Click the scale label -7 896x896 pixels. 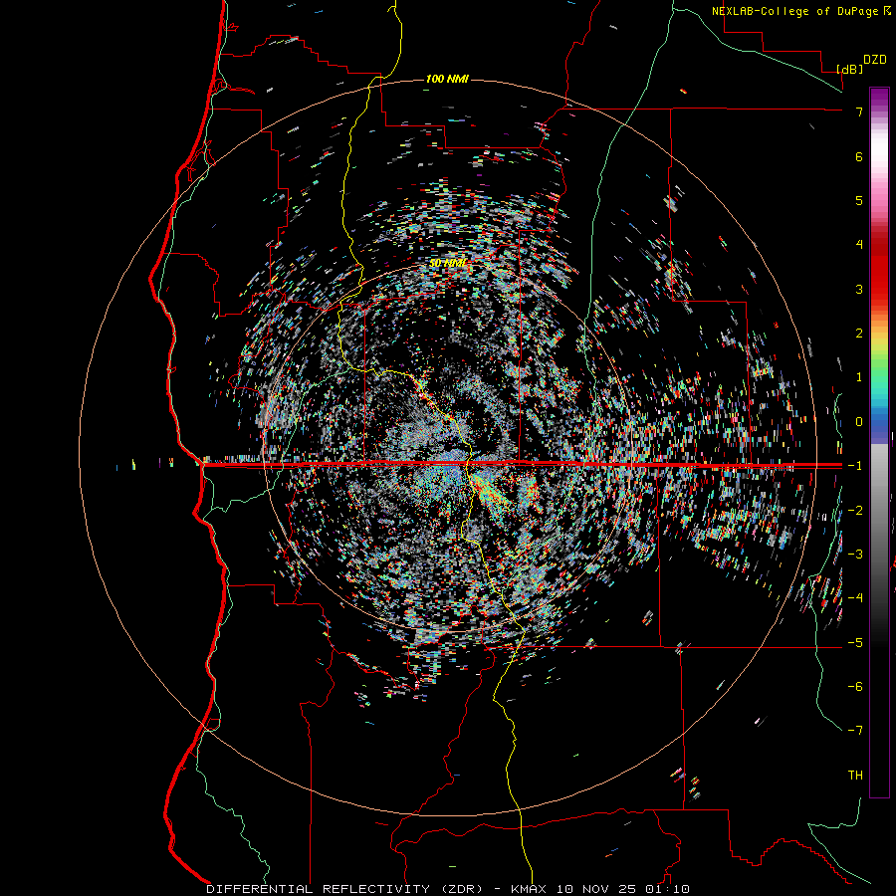click(x=855, y=731)
